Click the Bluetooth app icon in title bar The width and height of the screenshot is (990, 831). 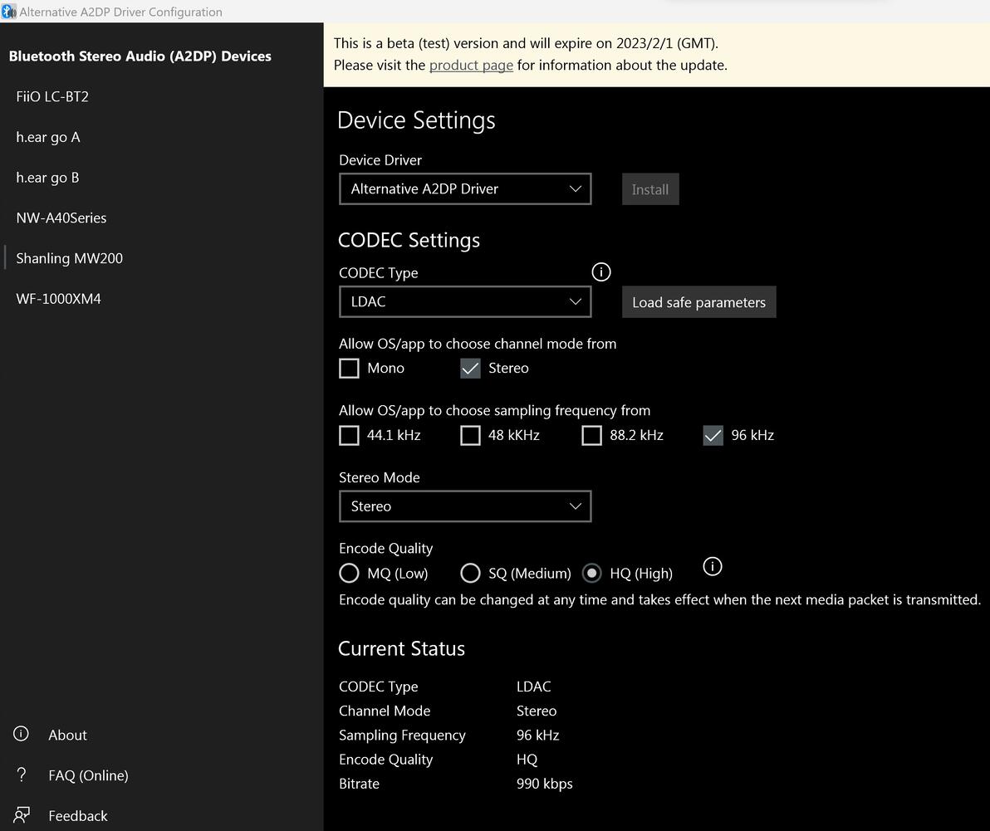9,12
